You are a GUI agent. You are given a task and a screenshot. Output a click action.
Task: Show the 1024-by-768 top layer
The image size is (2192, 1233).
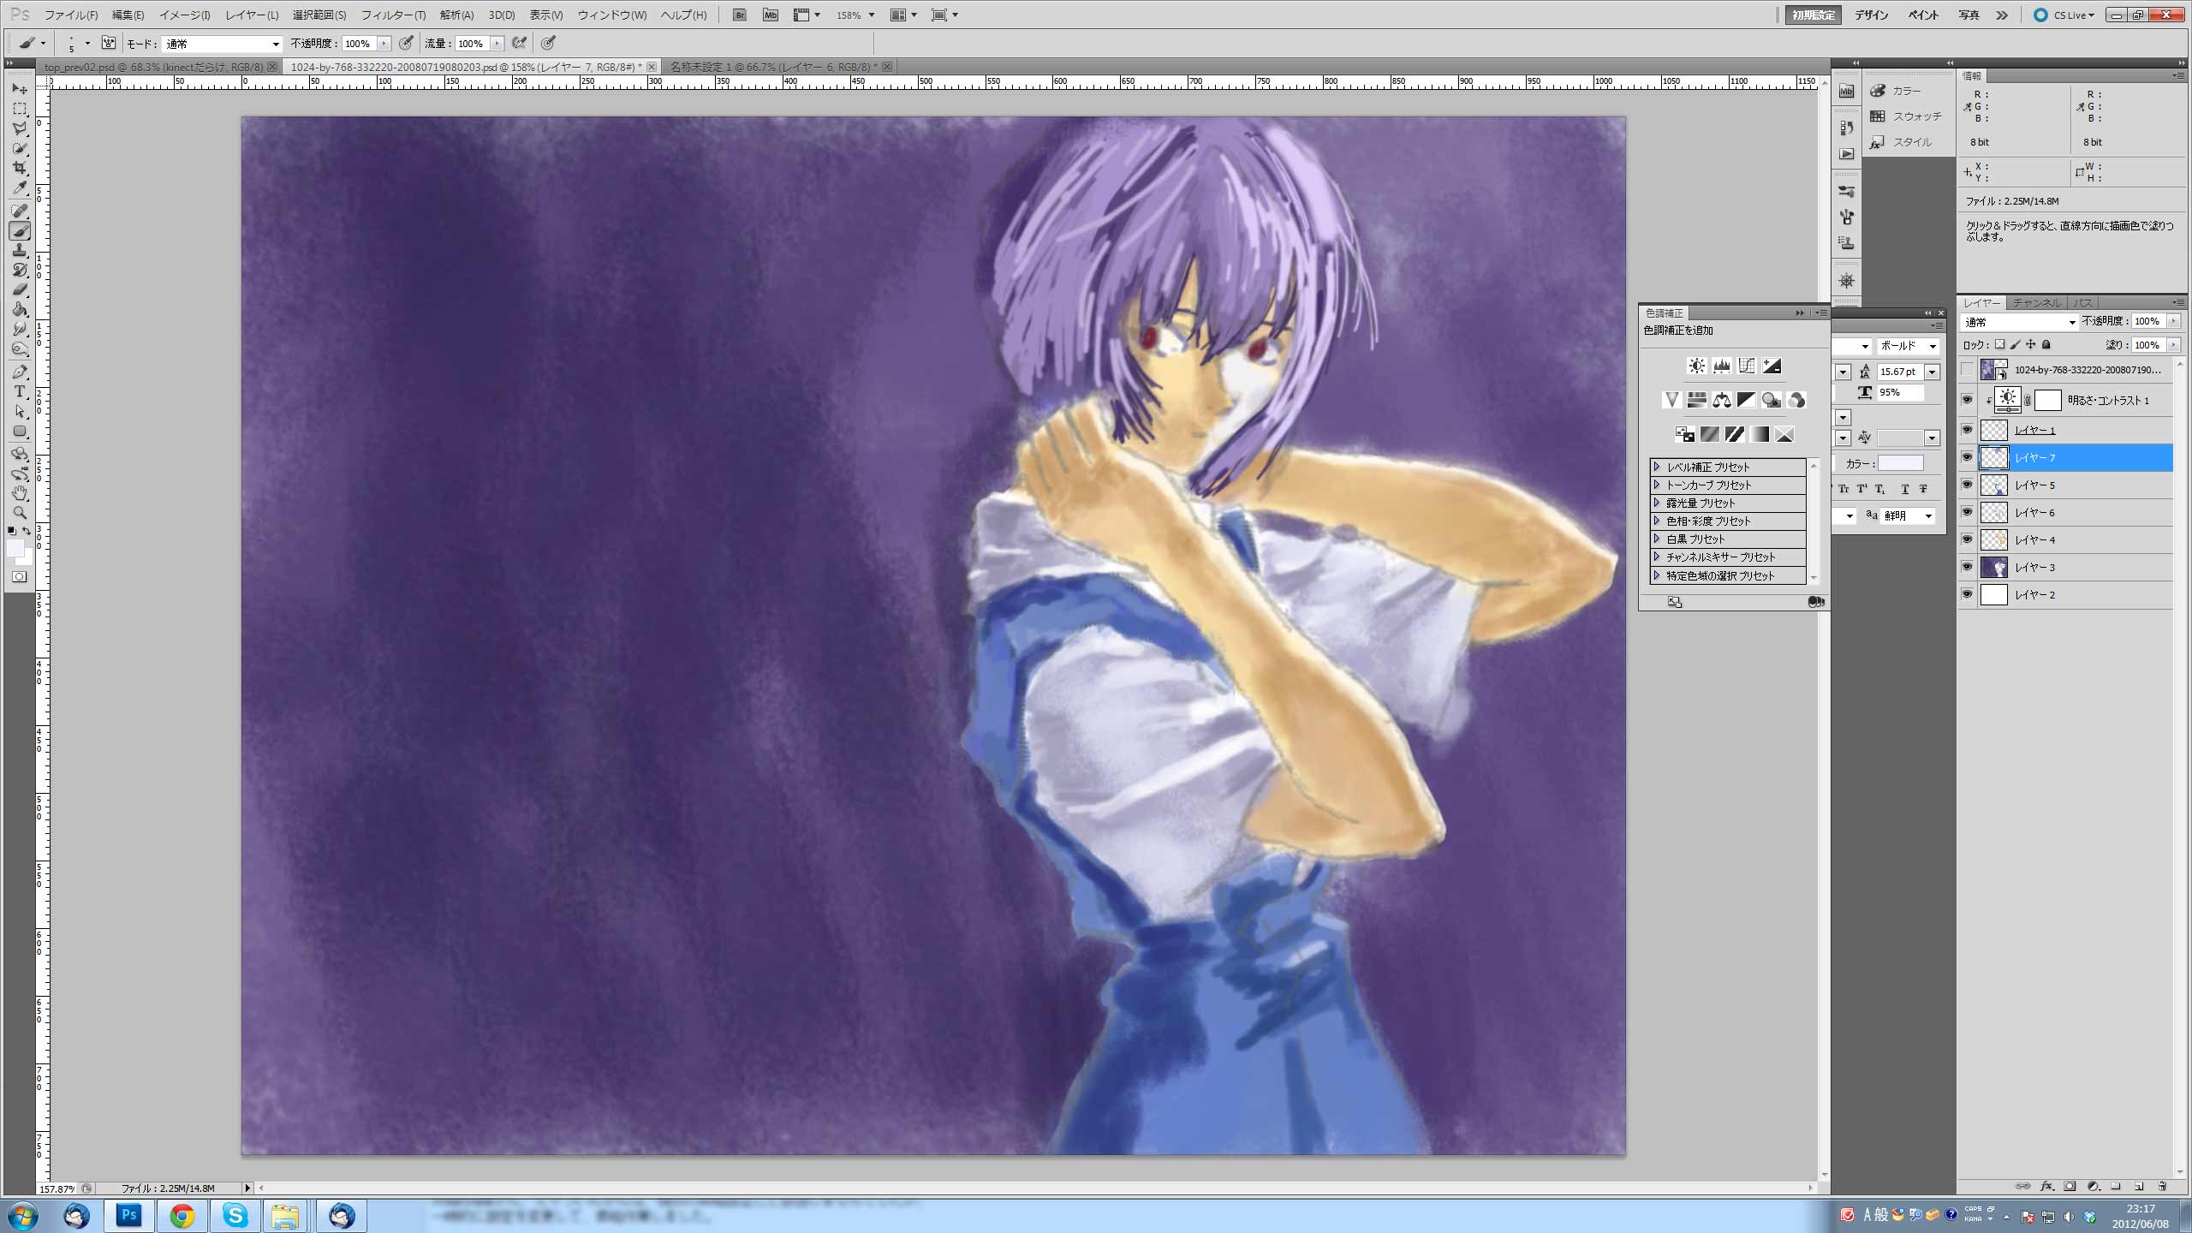point(1967,370)
